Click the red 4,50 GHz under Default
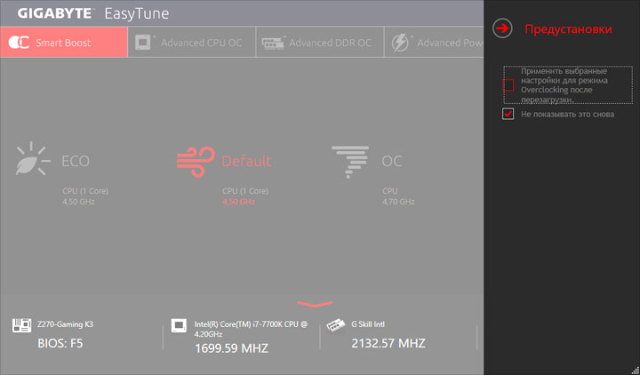 238,202
